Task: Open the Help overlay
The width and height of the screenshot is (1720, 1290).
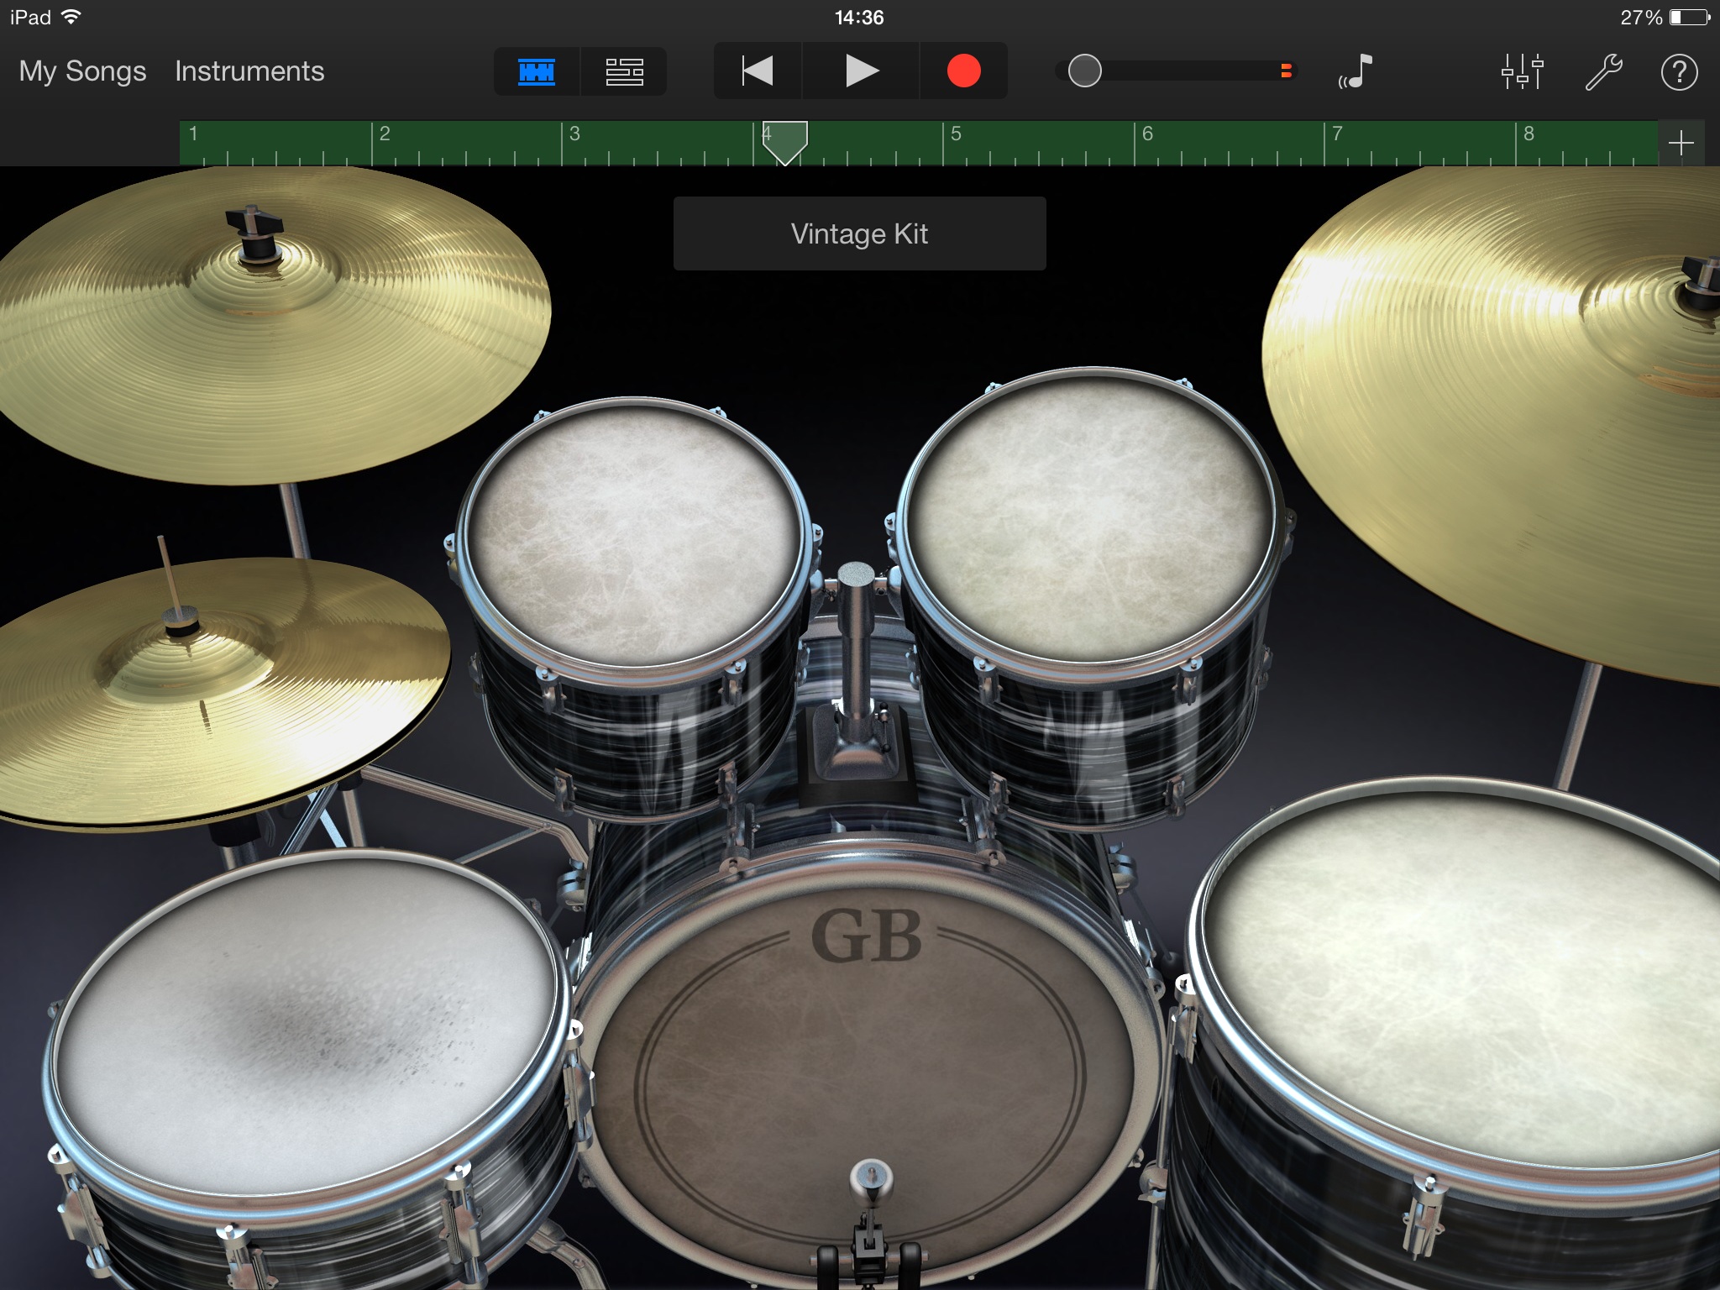Action: [x=1678, y=71]
